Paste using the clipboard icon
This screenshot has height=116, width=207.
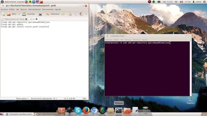[x=81, y=14]
